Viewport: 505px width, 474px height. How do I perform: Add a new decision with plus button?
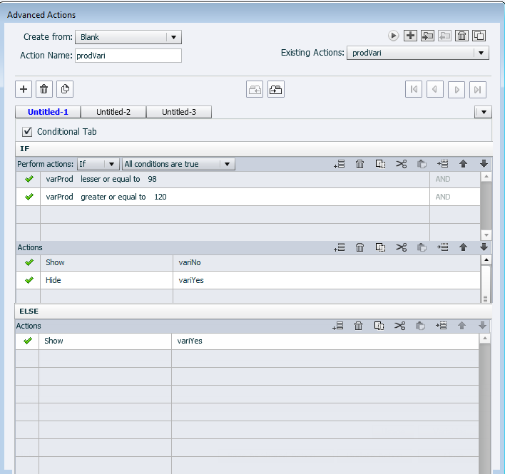pos(24,89)
